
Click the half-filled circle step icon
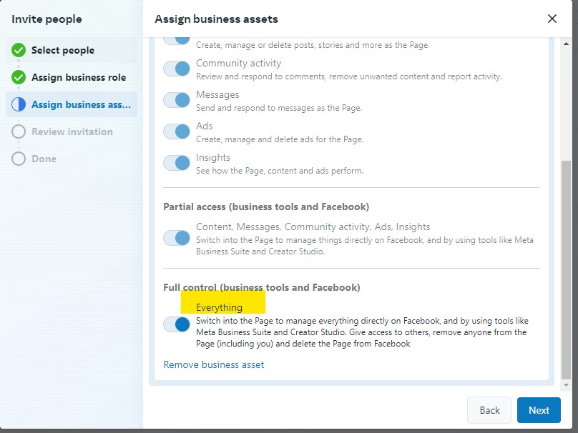click(19, 104)
